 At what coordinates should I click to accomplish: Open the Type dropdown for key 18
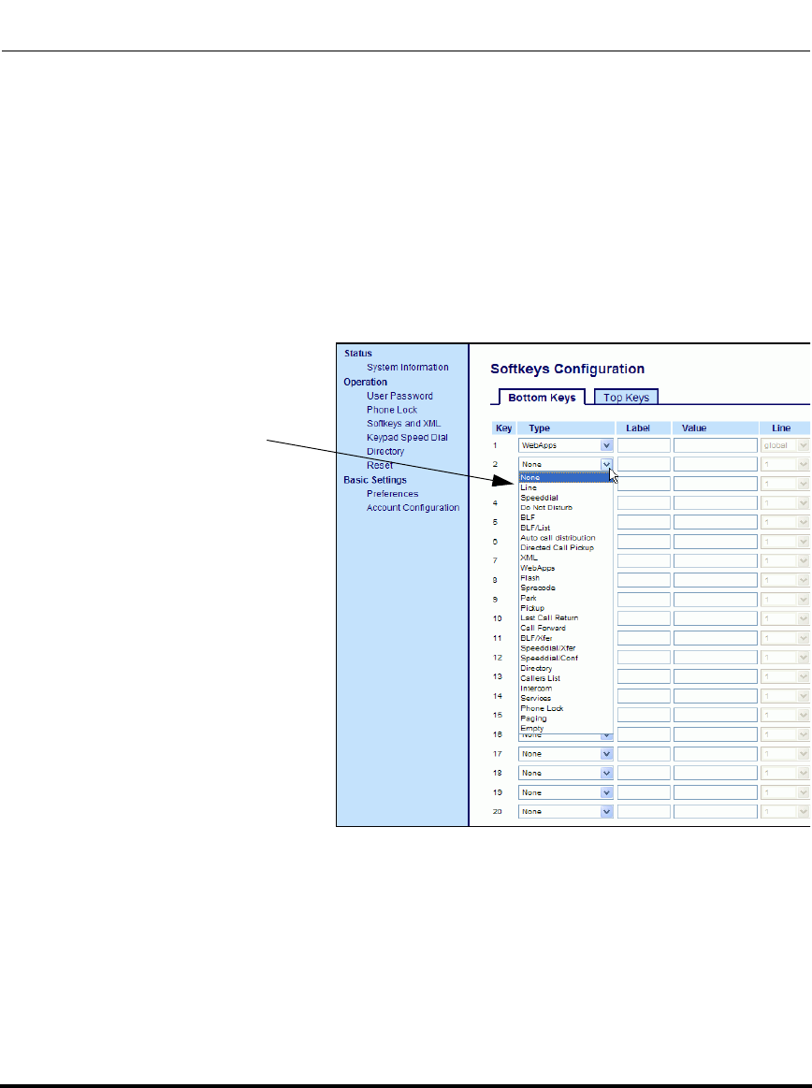[566, 773]
